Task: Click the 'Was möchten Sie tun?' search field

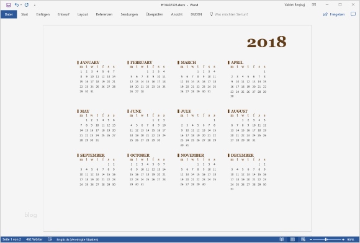Action: coord(231,14)
